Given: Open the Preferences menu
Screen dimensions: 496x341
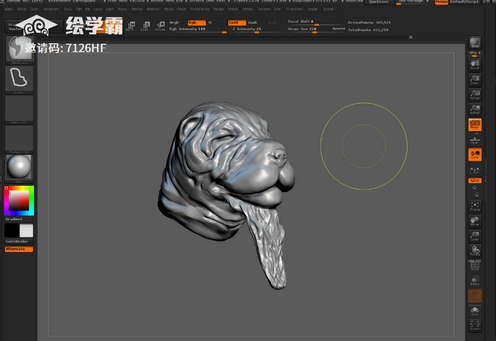Looking at the screenshot, I should [200, 9].
